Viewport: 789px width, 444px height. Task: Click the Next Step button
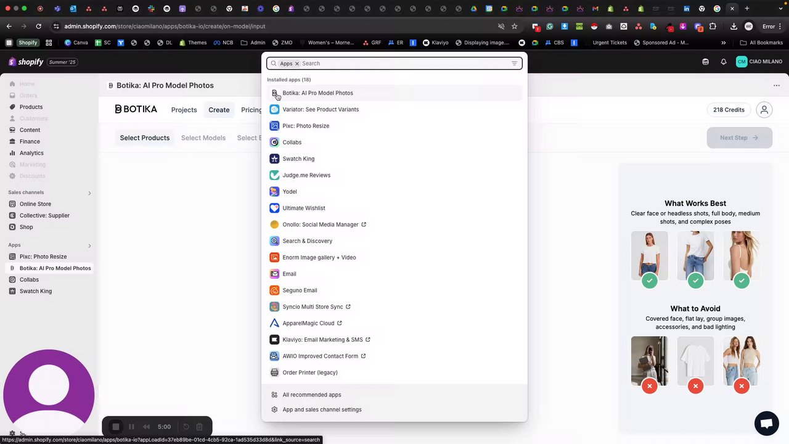(x=739, y=138)
